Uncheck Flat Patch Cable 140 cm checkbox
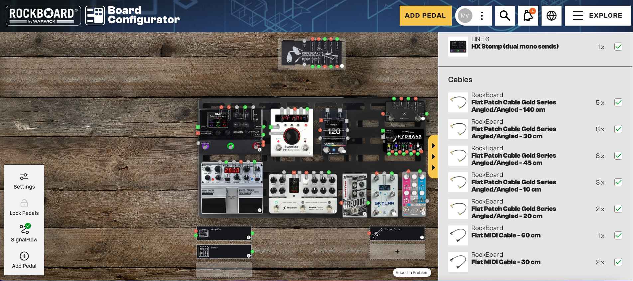The height and width of the screenshot is (281, 633). (x=618, y=102)
